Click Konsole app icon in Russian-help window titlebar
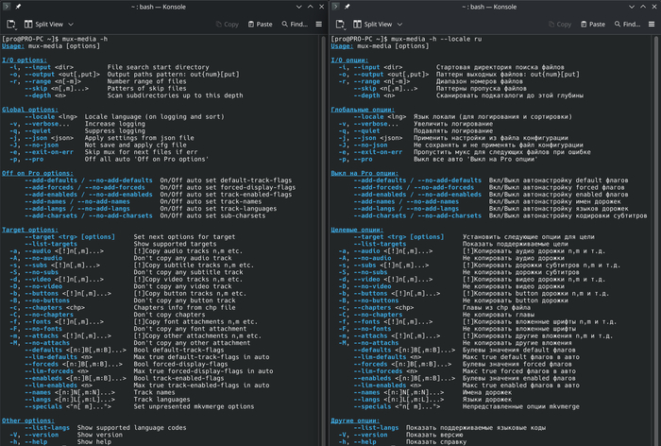The width and height of the screenshot is (661, 446). point(335,7)
